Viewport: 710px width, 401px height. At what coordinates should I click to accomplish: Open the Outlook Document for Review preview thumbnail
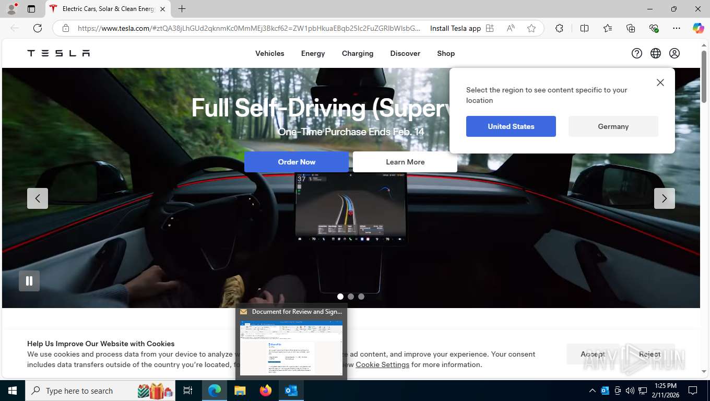click(291, 348)
